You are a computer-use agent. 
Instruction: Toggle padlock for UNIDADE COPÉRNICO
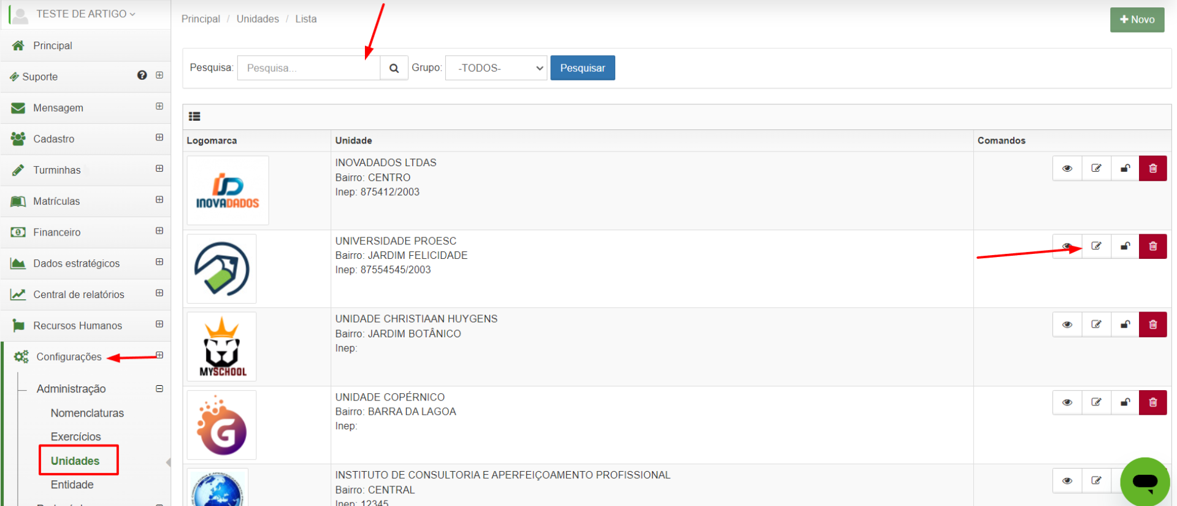pyautogui.click(x=1125, y=402)
